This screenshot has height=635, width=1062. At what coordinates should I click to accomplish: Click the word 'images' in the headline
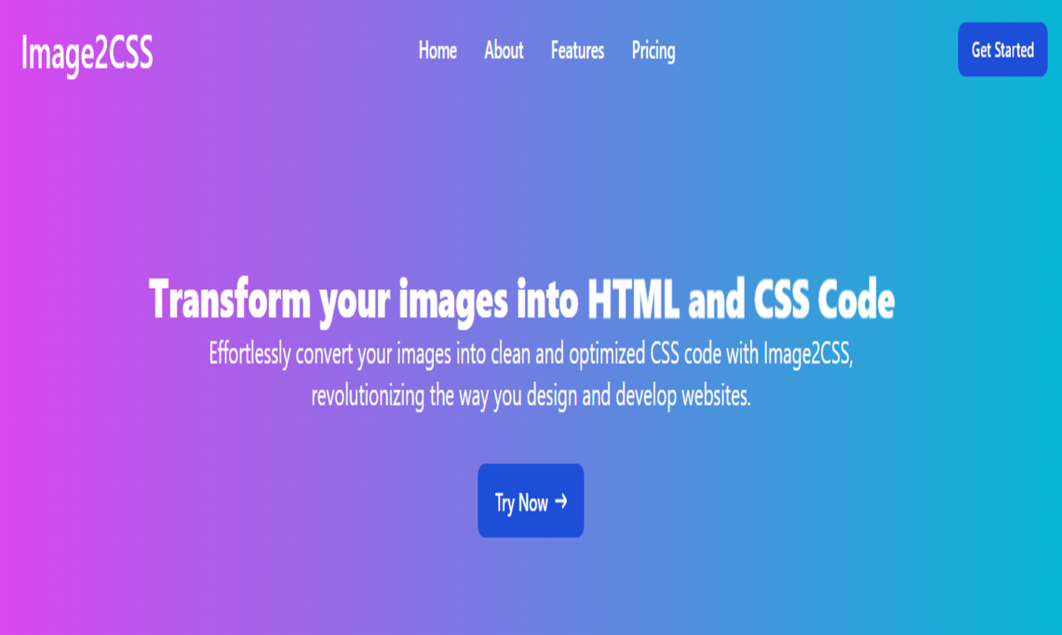coord(453,301)
